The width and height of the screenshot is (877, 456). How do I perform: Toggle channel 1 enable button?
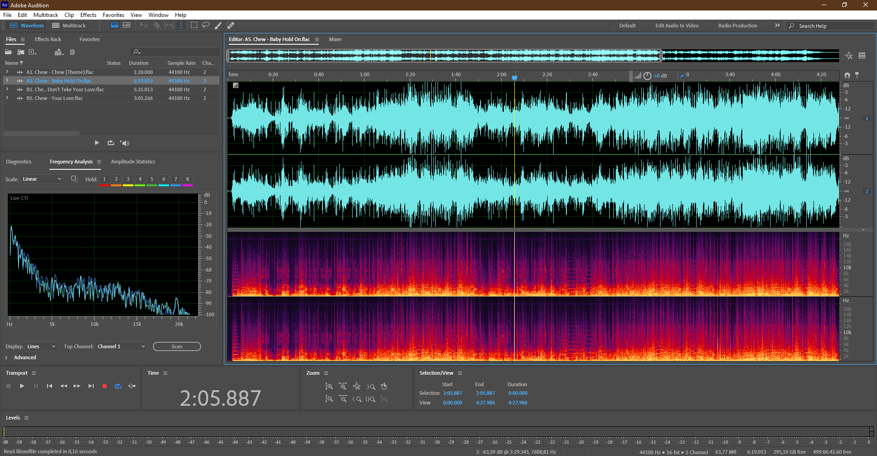click(x=866, y=118)
